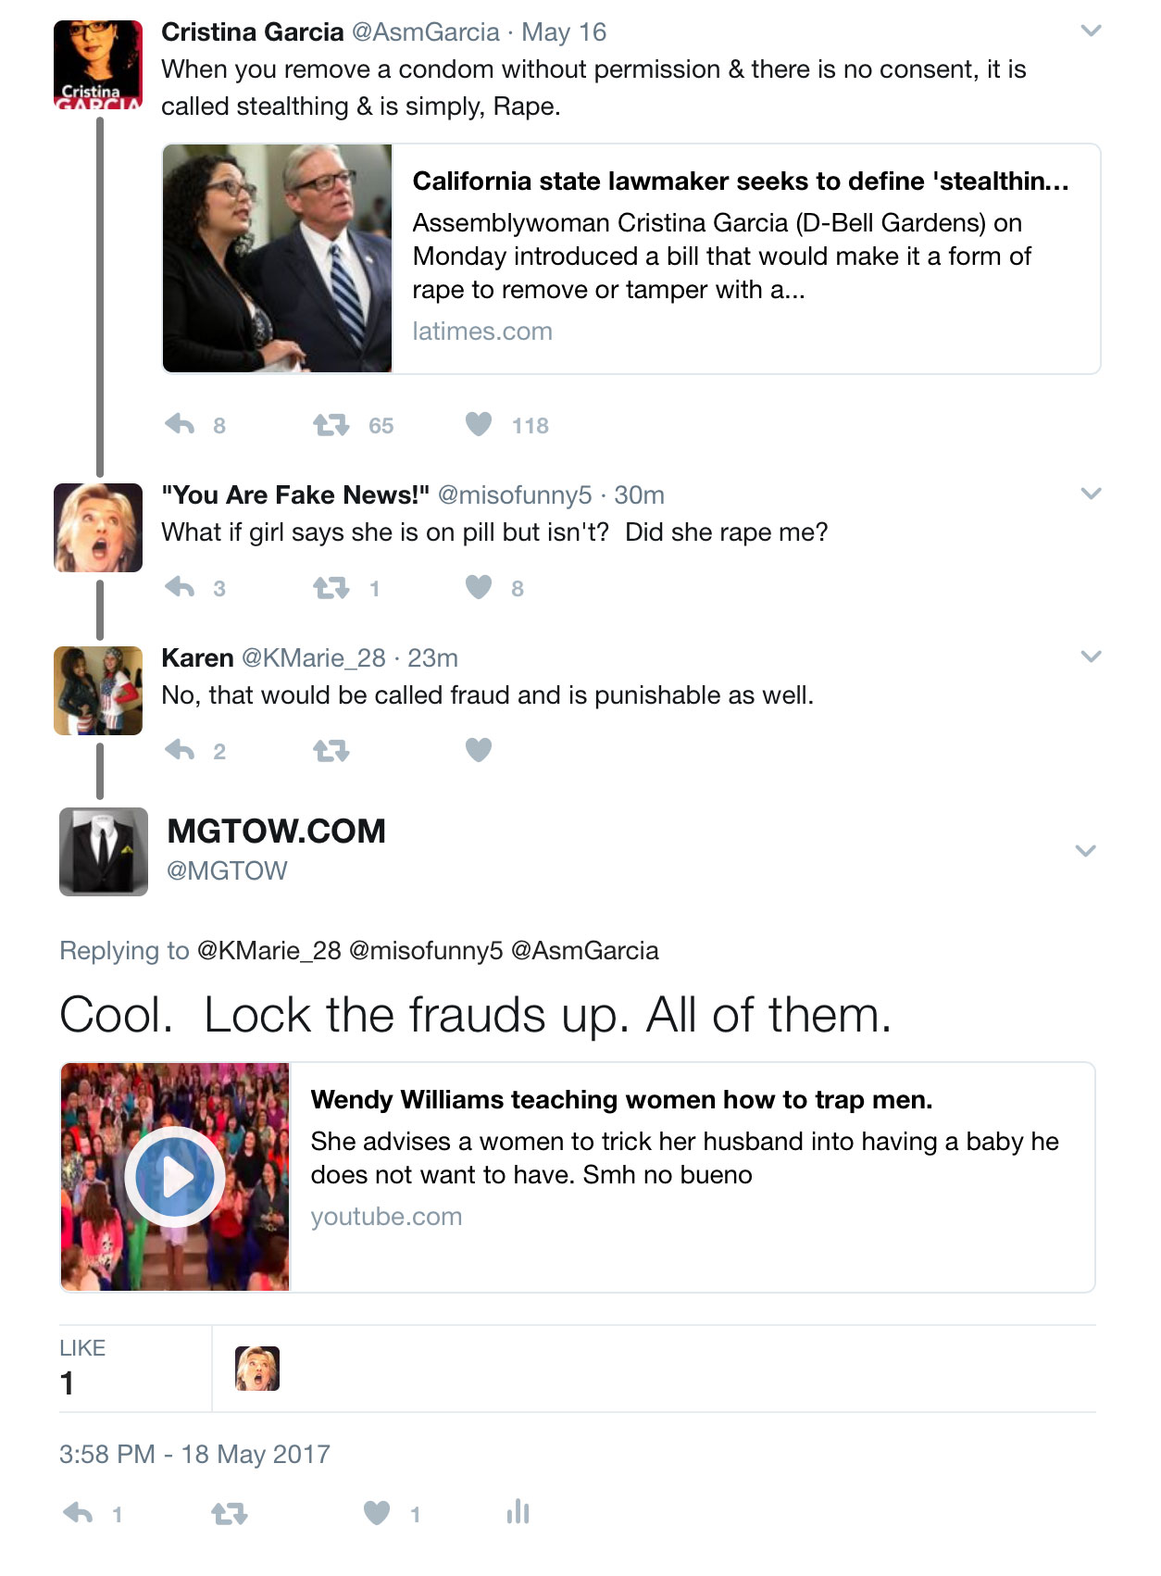Open options chevron on Cristina Garcia's tweet
Image resolution: width=1161 pixels, height=1576 pixels.
click(1092, 31)
